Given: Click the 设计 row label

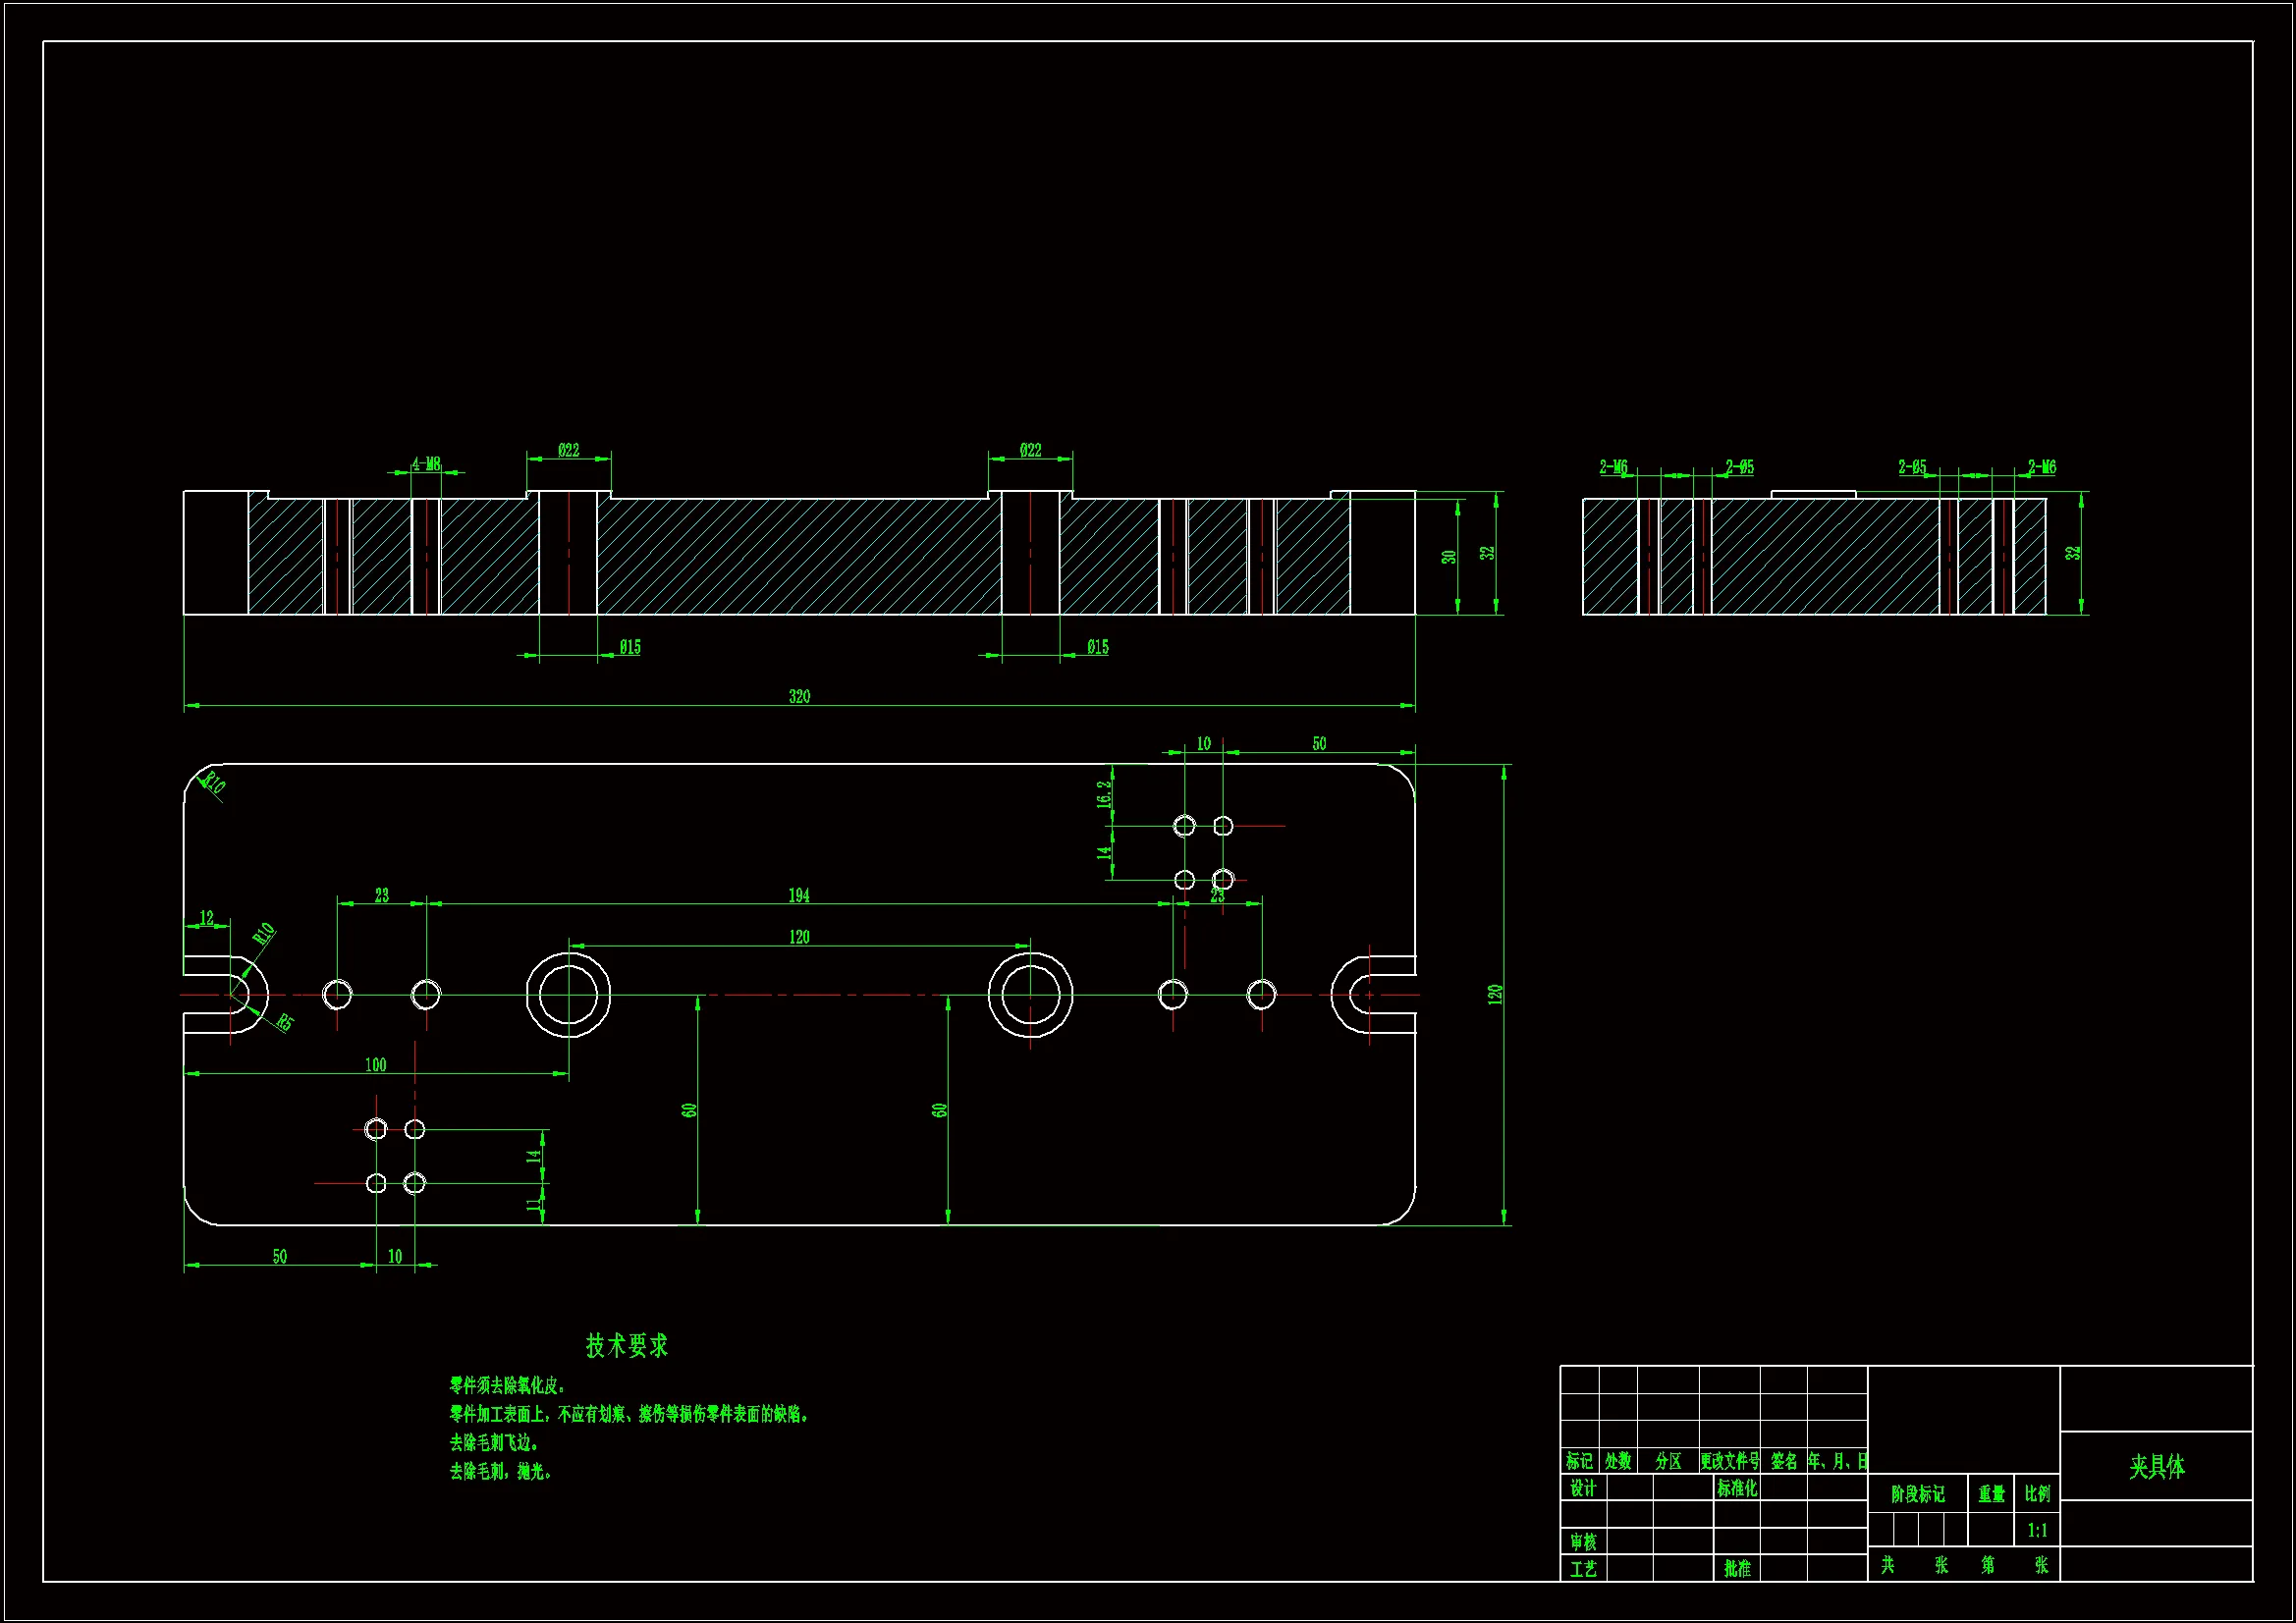Looking at the screenshot, I should [x=1583, y=1488].
